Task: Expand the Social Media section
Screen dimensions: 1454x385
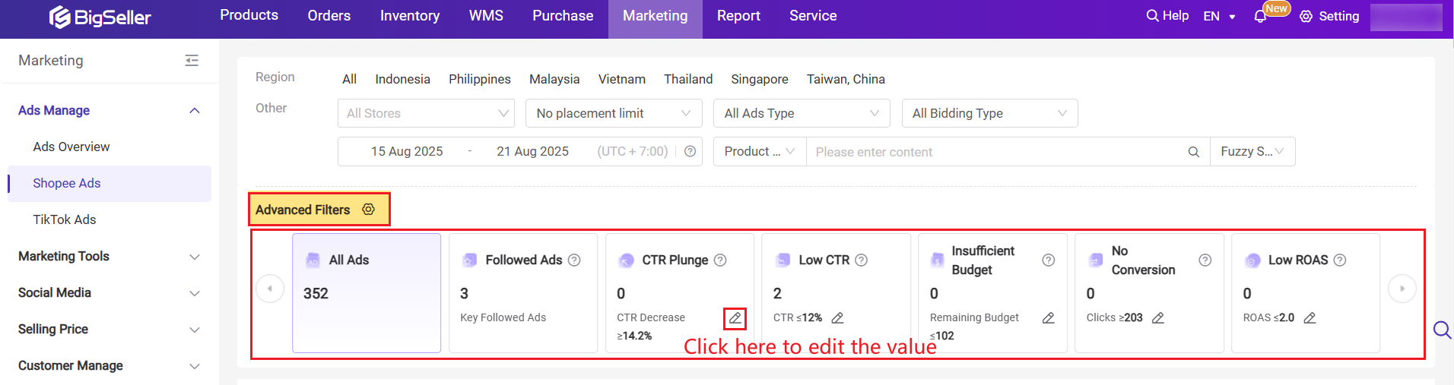Action: pyautogui.click(x=195, y=293)
